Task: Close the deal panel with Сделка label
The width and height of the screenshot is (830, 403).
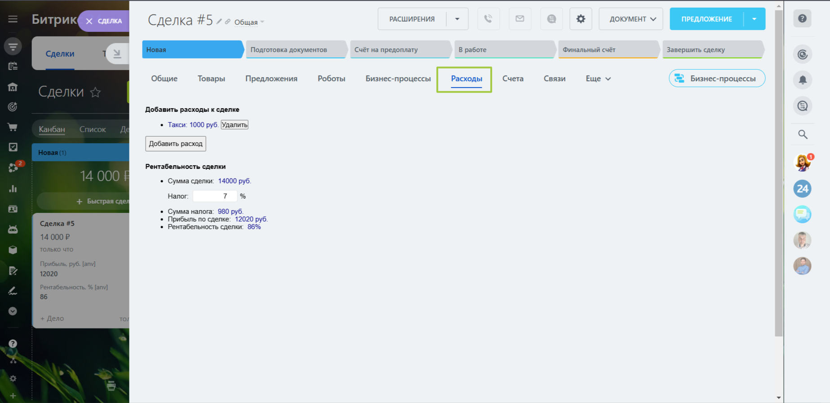Action: point(104,21)
